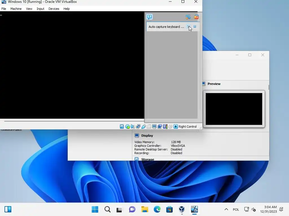Minimize the VirtualBox Manager window
This screenshot has height=216, width=289.
coord(237,55)
